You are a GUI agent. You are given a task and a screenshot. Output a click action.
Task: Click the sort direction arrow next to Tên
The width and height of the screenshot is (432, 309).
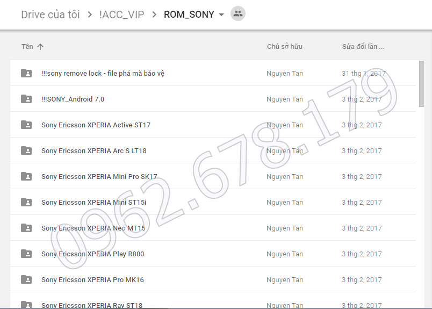click(x=40, y=47)
